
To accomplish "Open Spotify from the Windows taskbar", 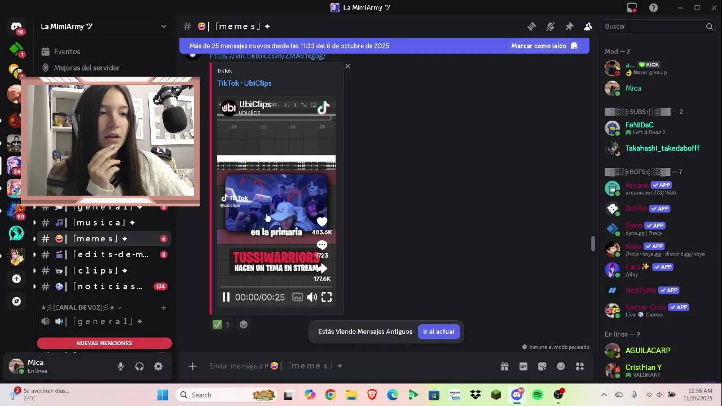I will point(538,395).
